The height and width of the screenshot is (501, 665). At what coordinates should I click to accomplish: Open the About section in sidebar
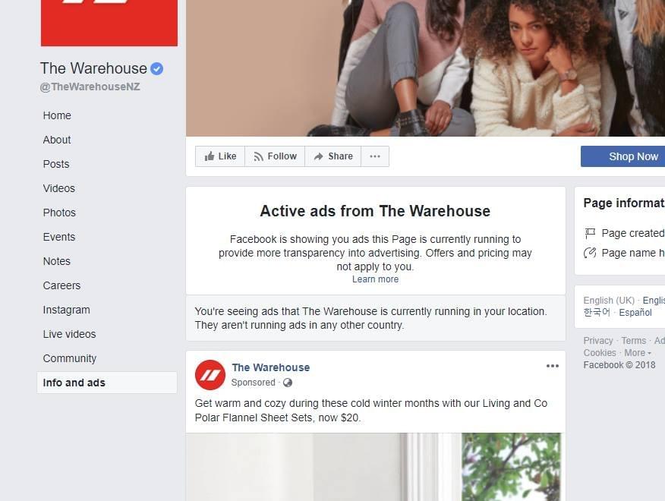click(57, 140)
